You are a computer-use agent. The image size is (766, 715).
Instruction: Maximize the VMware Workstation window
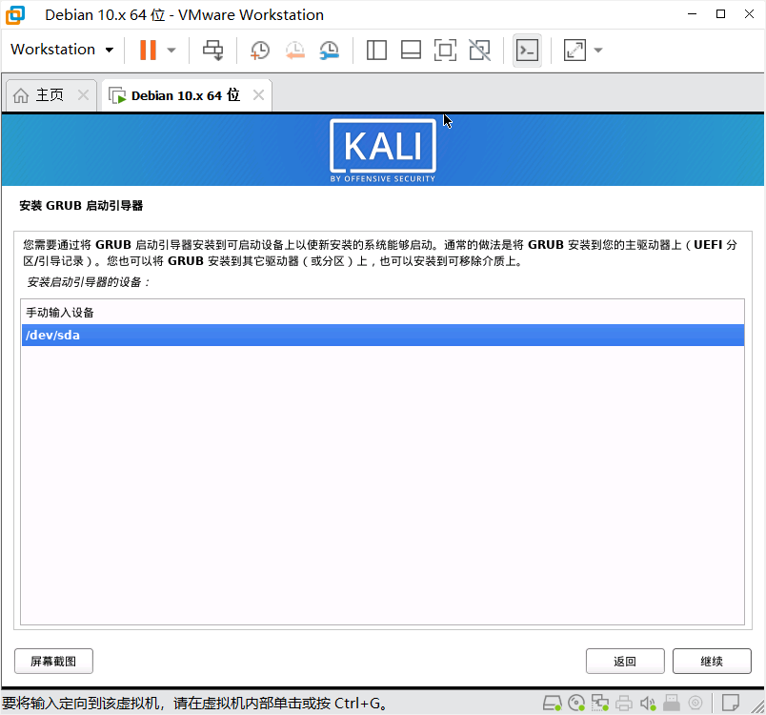[x=720, y=14]
